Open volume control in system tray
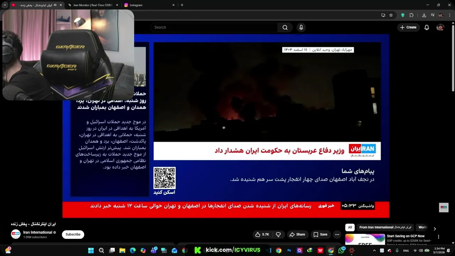The width and height of the screenshot is (455, 256). (x=420, y=251)
